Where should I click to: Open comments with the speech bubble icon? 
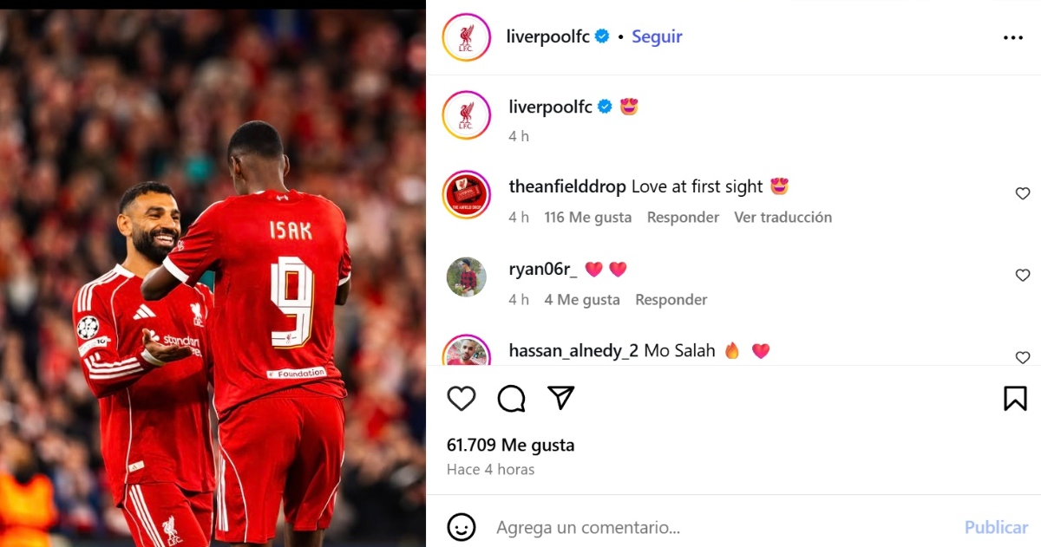pos(511,398)
